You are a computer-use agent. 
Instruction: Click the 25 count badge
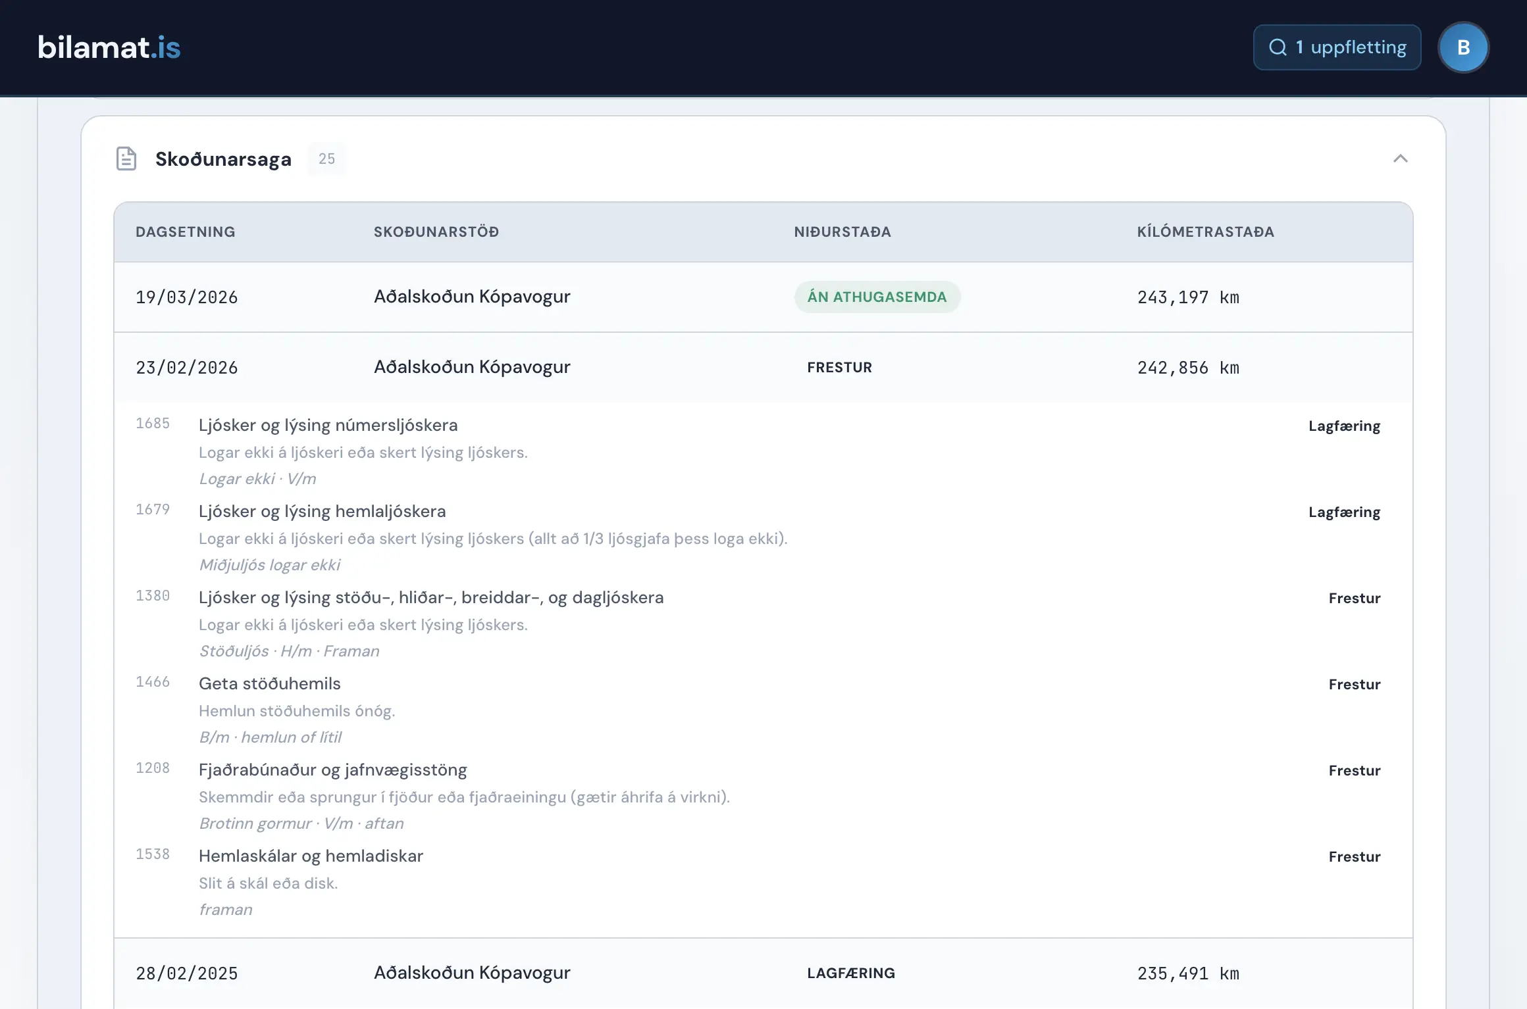[x=326, y=159]
